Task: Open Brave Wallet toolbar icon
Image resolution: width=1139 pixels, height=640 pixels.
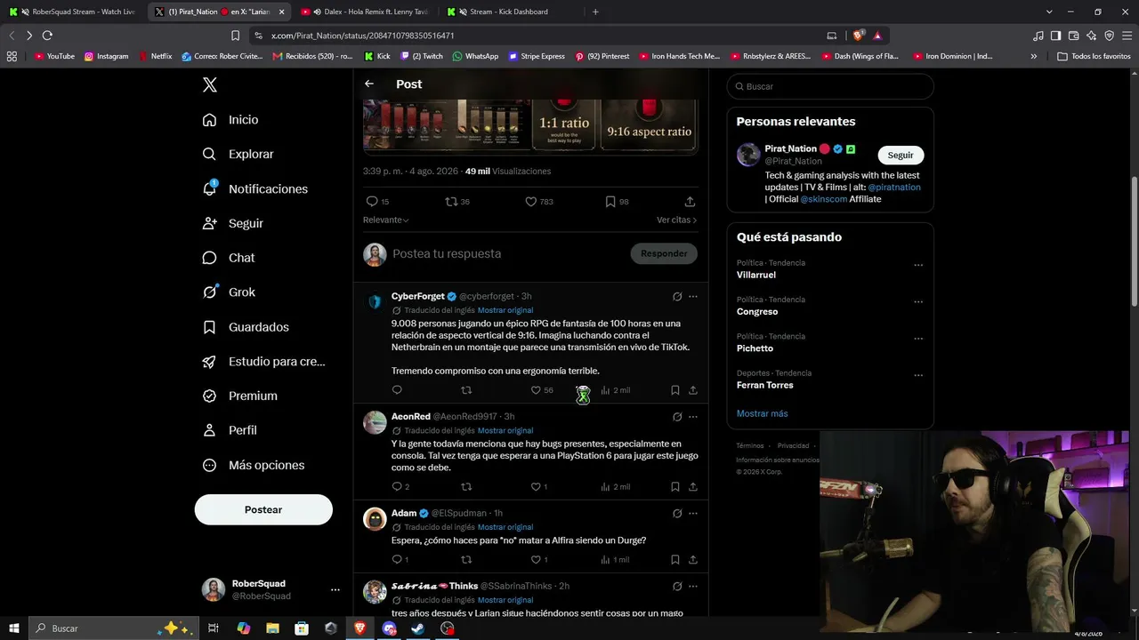Action: pos(1073,36)
